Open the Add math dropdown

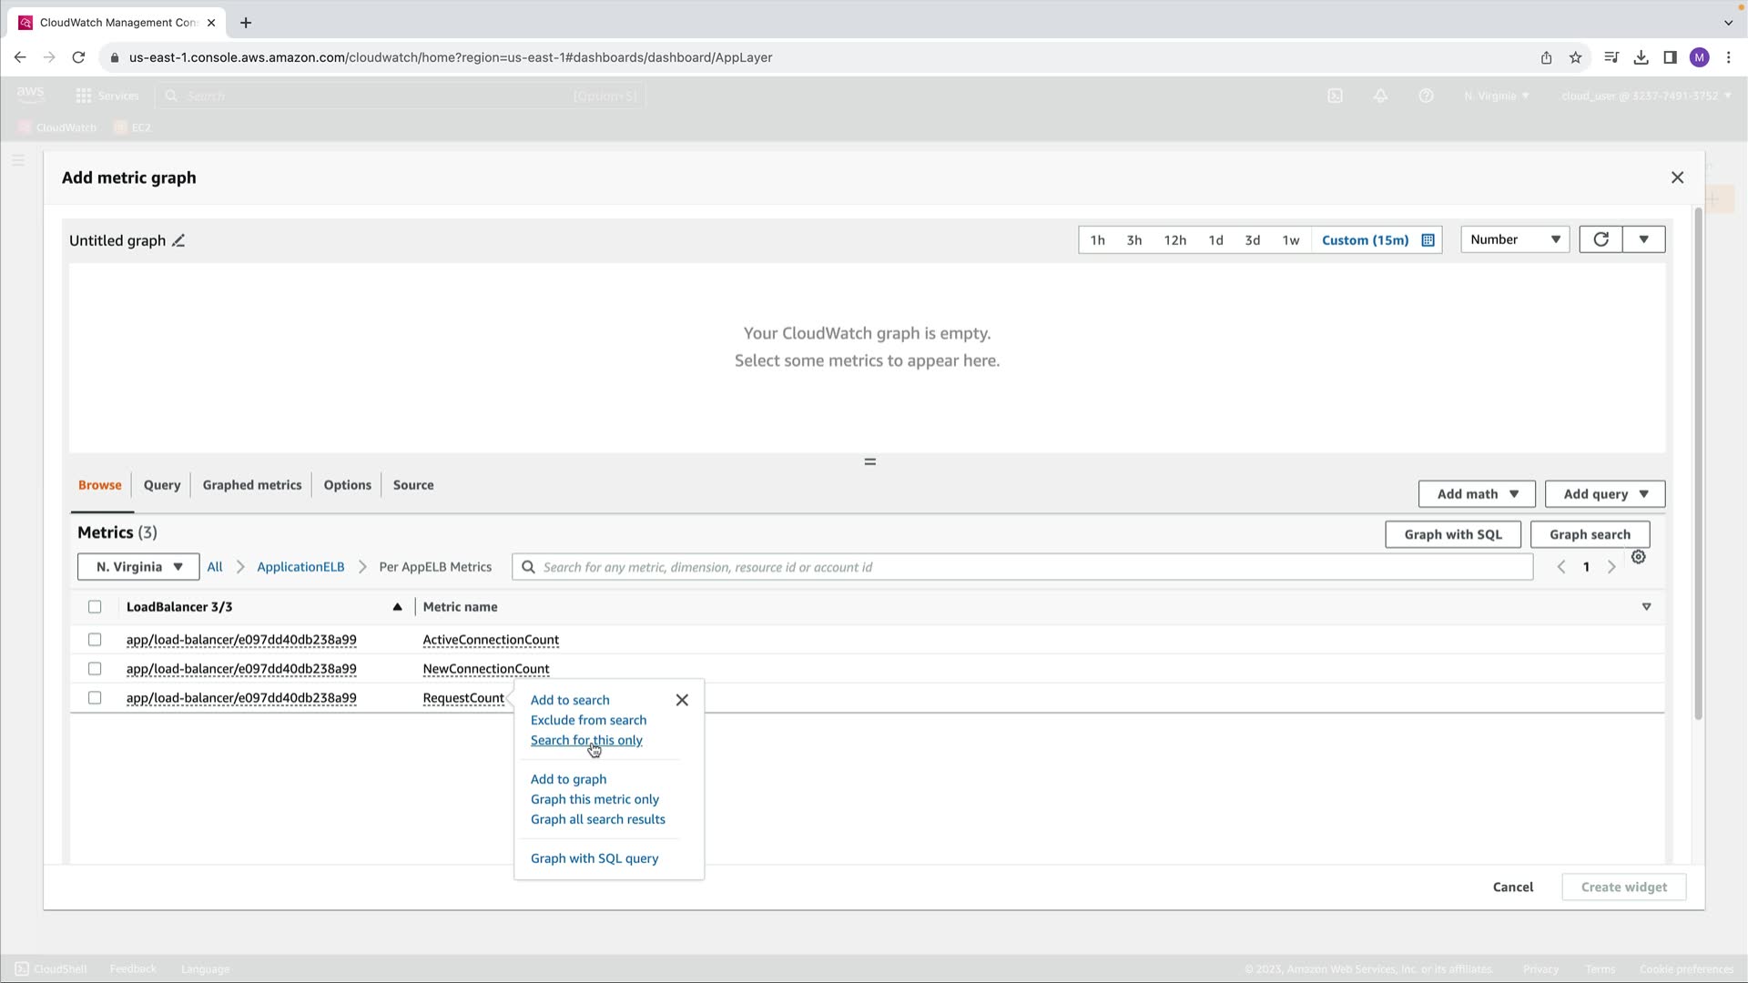1476,494
